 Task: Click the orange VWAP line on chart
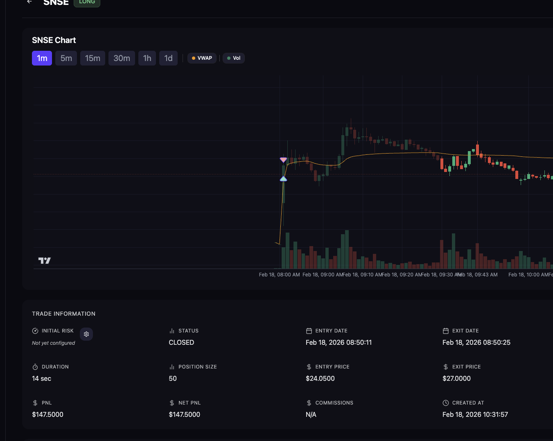[x=389, y=153]
